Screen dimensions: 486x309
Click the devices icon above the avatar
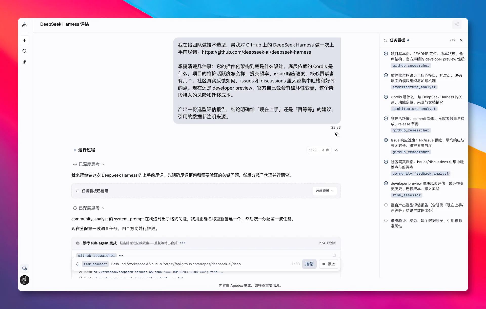click(25, 269)
